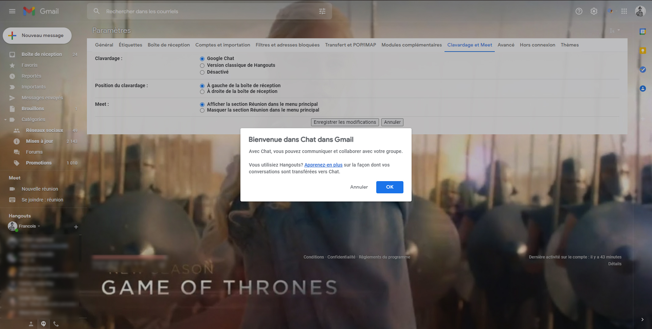Click OK in the welcome dialog
This screenshot has width=652, height=329.
point(390,187)
